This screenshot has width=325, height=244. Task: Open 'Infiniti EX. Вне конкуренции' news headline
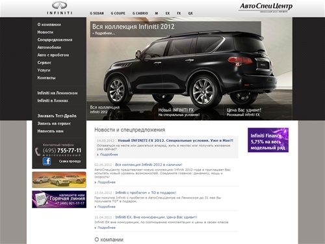click(156, 217)
